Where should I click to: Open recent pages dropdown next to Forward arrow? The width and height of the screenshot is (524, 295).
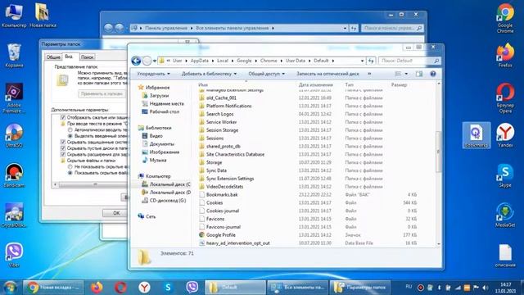(155, 61)
